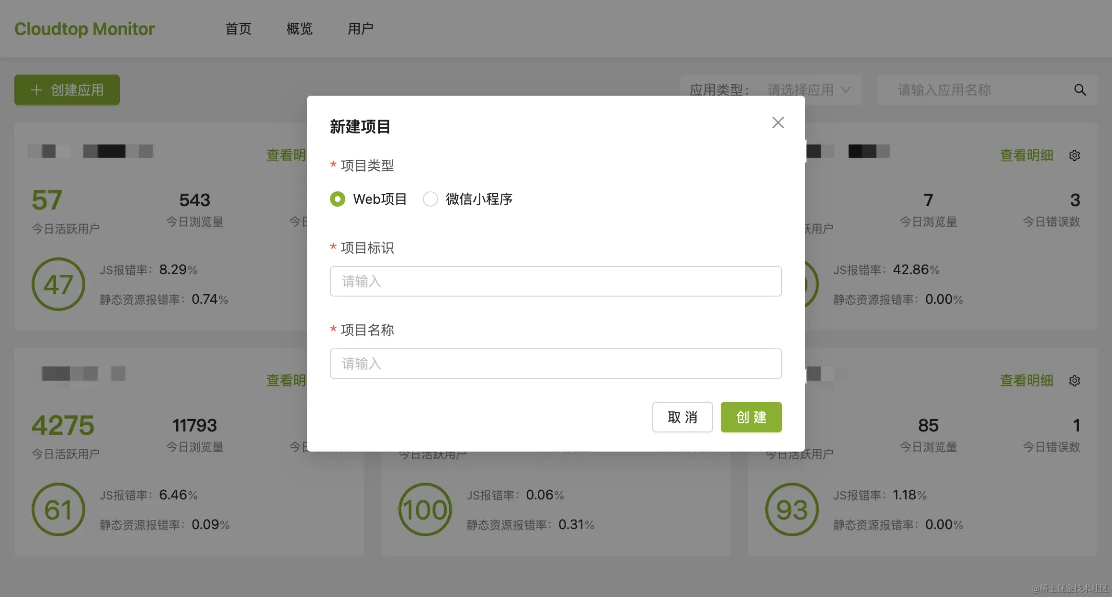The image size is (1112, 597).
Task: Click 查看明细 link on top-right card
Action: (x=1026, y=155)
